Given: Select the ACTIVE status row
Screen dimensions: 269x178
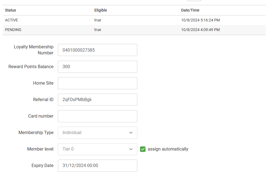Looking at the screenshot, I should (x=12, y=20).
